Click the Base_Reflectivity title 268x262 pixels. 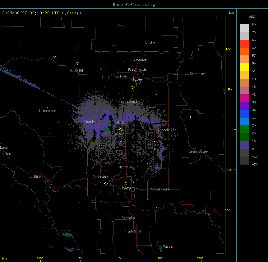pos(134,5)
